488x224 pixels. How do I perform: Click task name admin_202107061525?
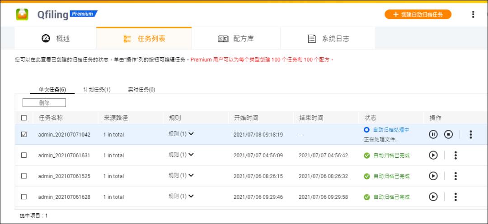point(65,176)
